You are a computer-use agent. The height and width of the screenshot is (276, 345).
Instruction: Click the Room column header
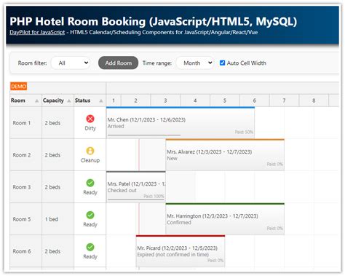pyautogui.click(x=25, y=100)
